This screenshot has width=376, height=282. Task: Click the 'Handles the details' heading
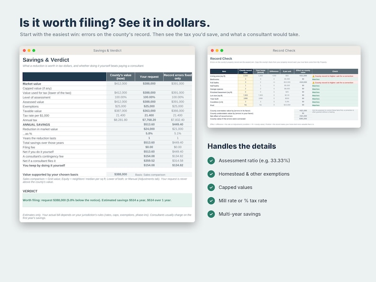242,146
